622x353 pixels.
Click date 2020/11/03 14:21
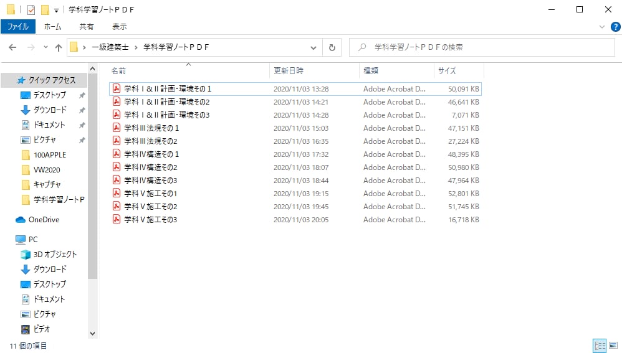coord(301,102)
